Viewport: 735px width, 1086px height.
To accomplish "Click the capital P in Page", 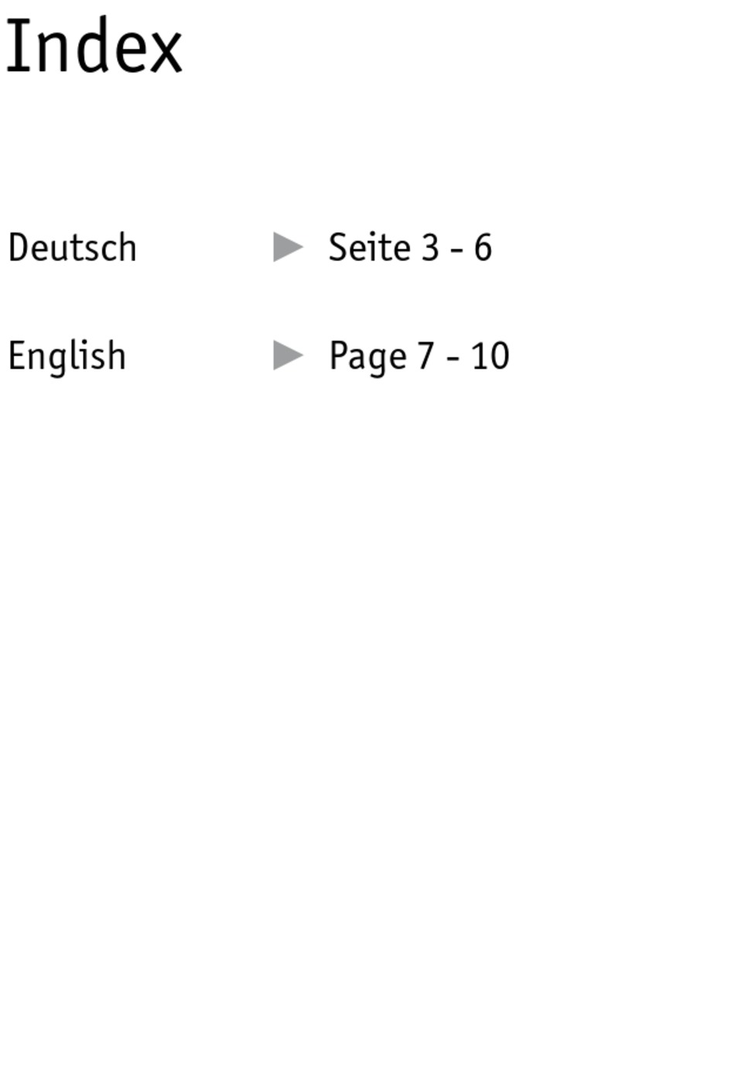I will [x=339, y=356].
